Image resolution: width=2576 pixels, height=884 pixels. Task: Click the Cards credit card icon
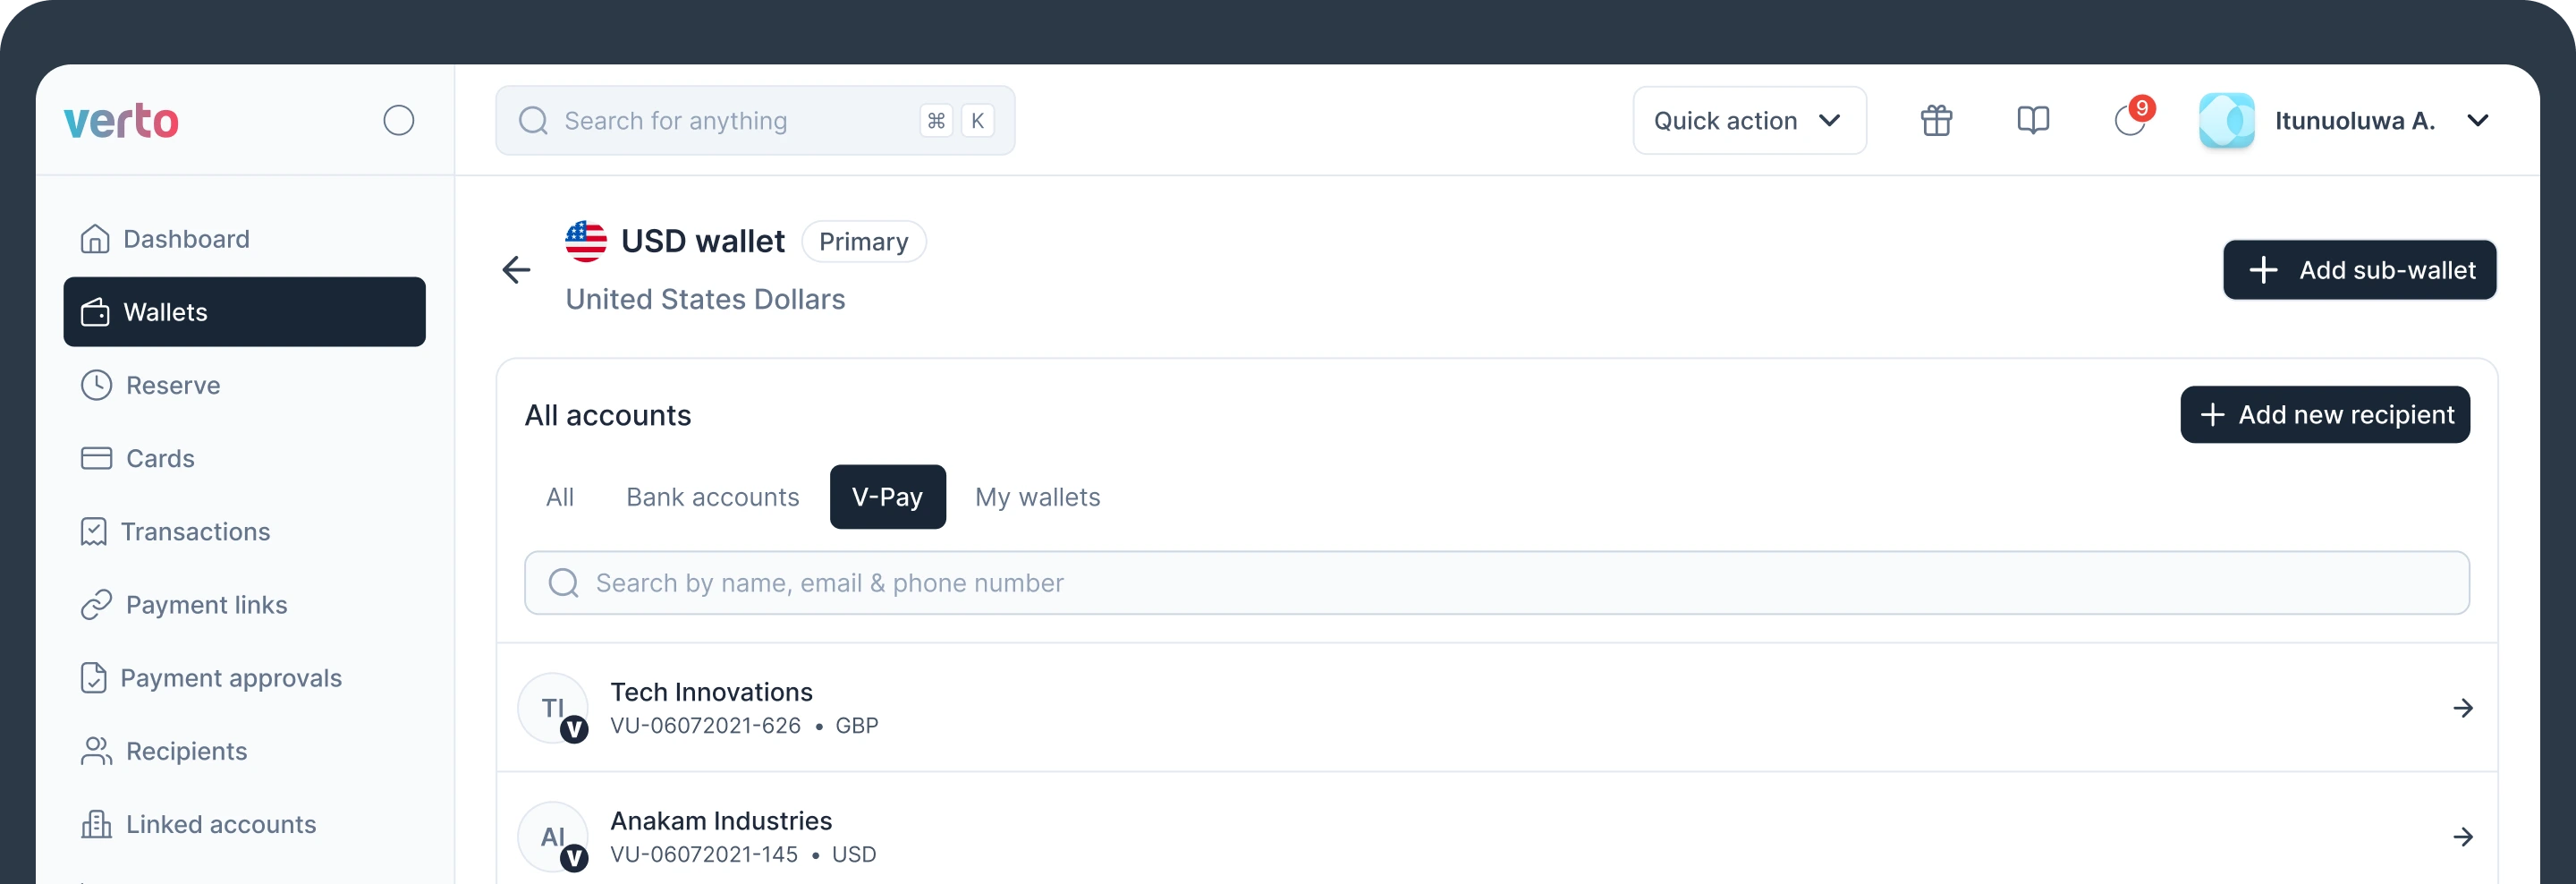coord(96,458)
